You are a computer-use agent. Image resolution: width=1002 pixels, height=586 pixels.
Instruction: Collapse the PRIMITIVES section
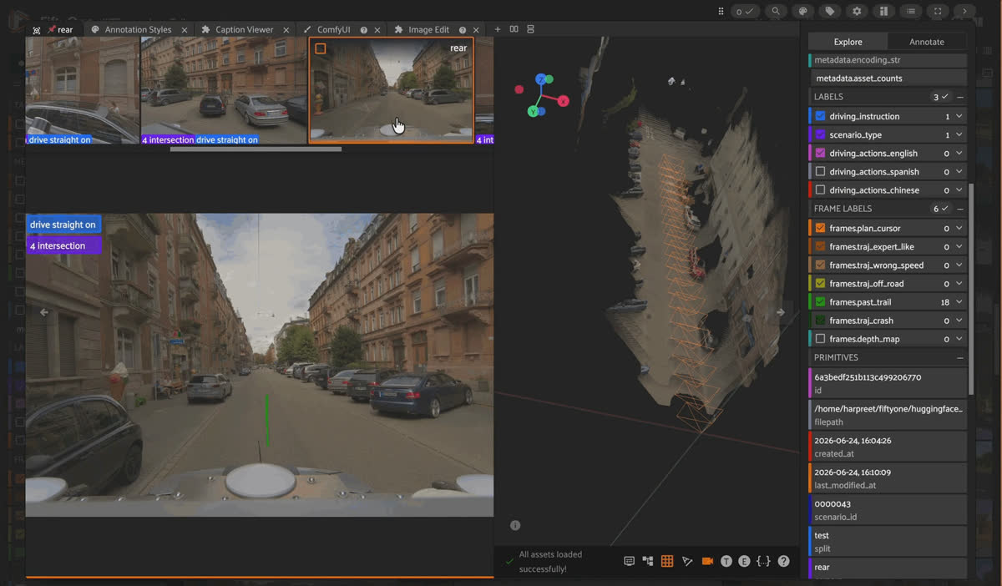pos(960,357)
